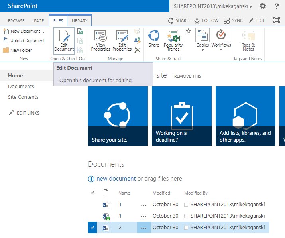Click the Discard Check Out icon
The width and height of the screenshot is (285, 238).
(80, 50)
